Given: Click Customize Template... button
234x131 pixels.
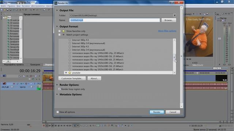Looking at the screenshot, I should point(72,79).
